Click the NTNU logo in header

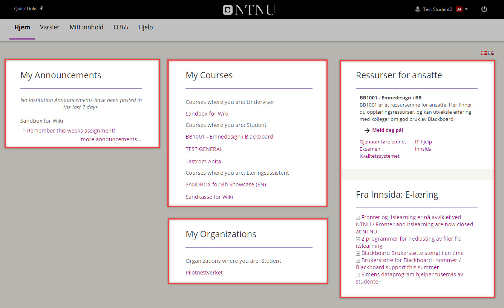pyautogui.click(x=249, y=10)
